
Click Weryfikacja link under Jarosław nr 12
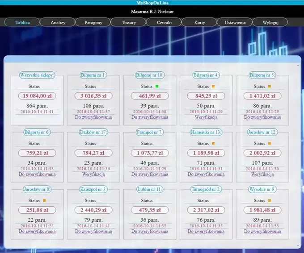[262, 174]
